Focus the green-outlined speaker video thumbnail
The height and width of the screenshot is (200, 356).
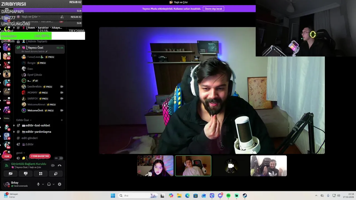193,166
